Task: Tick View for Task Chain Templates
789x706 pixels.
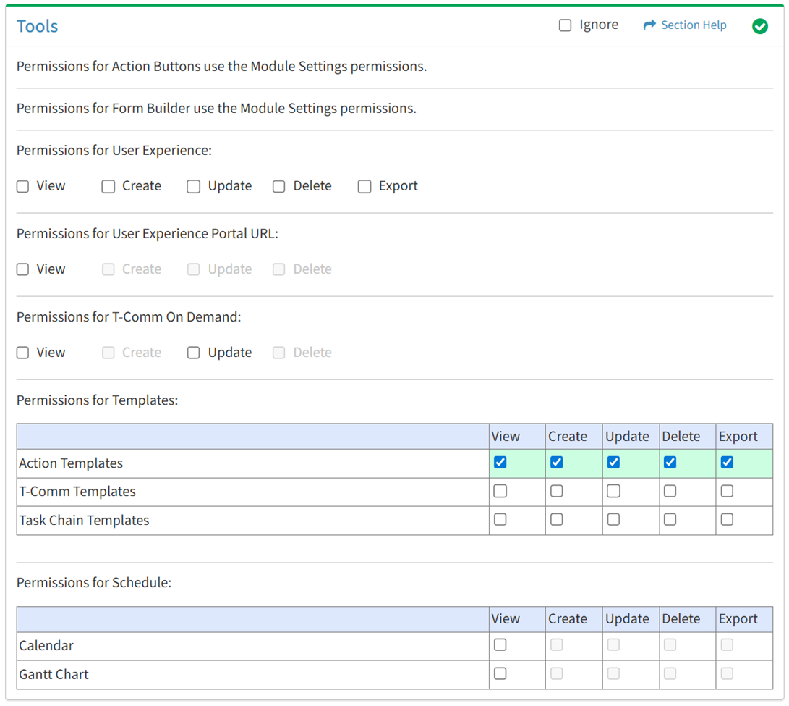Action: (500, 520)
